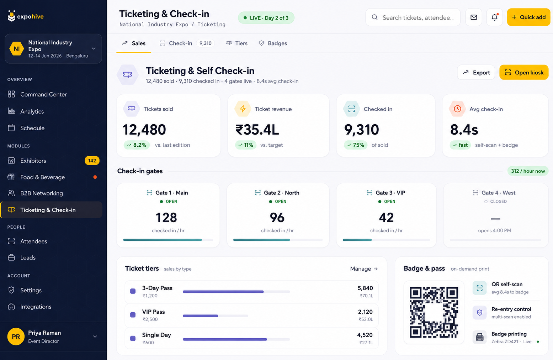The image size is (553, 360).
Task: Click the LIVE Day 2 of 3 badge
Action: [x=266, y=18]
